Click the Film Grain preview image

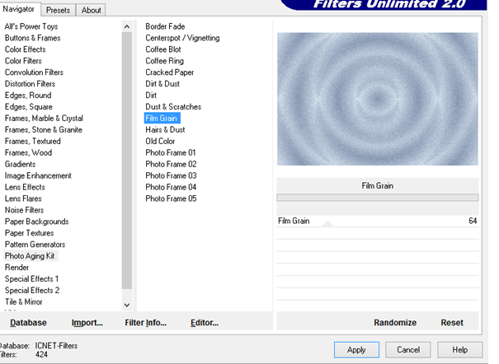coord(378,99)
